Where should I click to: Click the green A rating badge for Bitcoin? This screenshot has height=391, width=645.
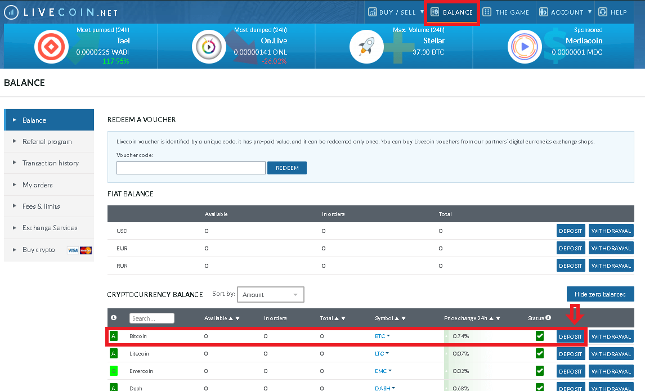point(114,336)
